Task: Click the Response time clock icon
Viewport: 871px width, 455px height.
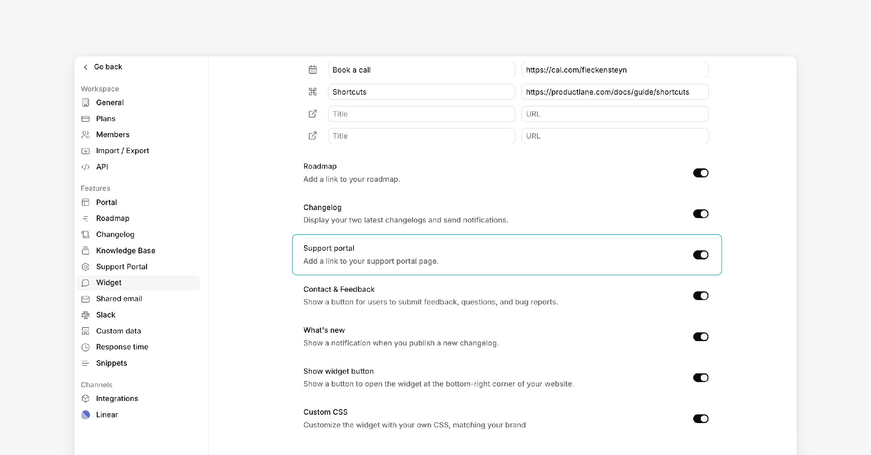Action: tap(86, 347)
